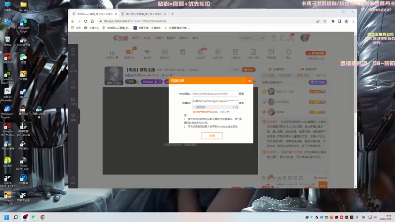
Task: Click the orange PC客户端 button
Action: [316, 53]
